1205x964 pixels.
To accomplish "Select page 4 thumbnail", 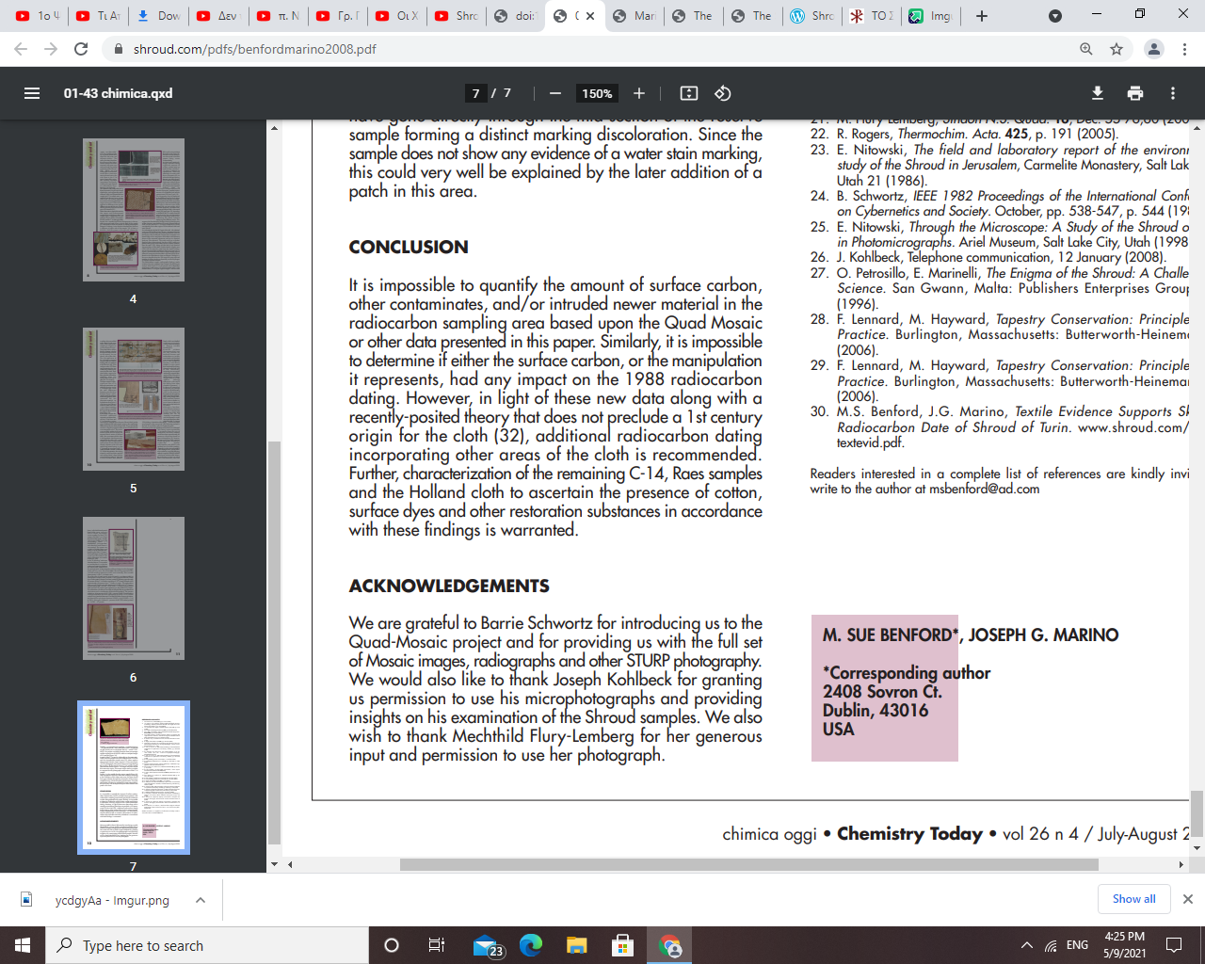I will (134, 210).
